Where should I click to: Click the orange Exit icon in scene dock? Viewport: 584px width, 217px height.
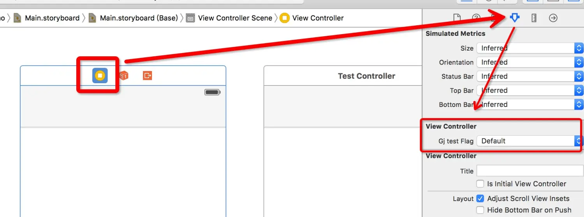tap(147, 75)
